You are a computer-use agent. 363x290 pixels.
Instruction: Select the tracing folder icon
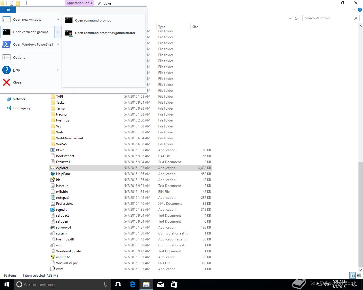[x=53, y=114]
